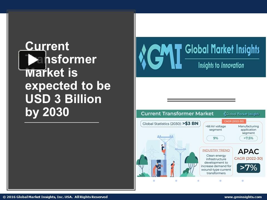Select the Global Market Insights logo on the infographic

241,114
